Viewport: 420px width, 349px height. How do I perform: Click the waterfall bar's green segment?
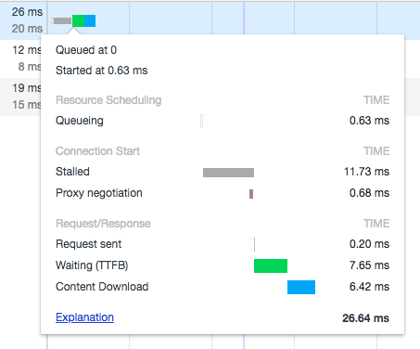(78, 20)
